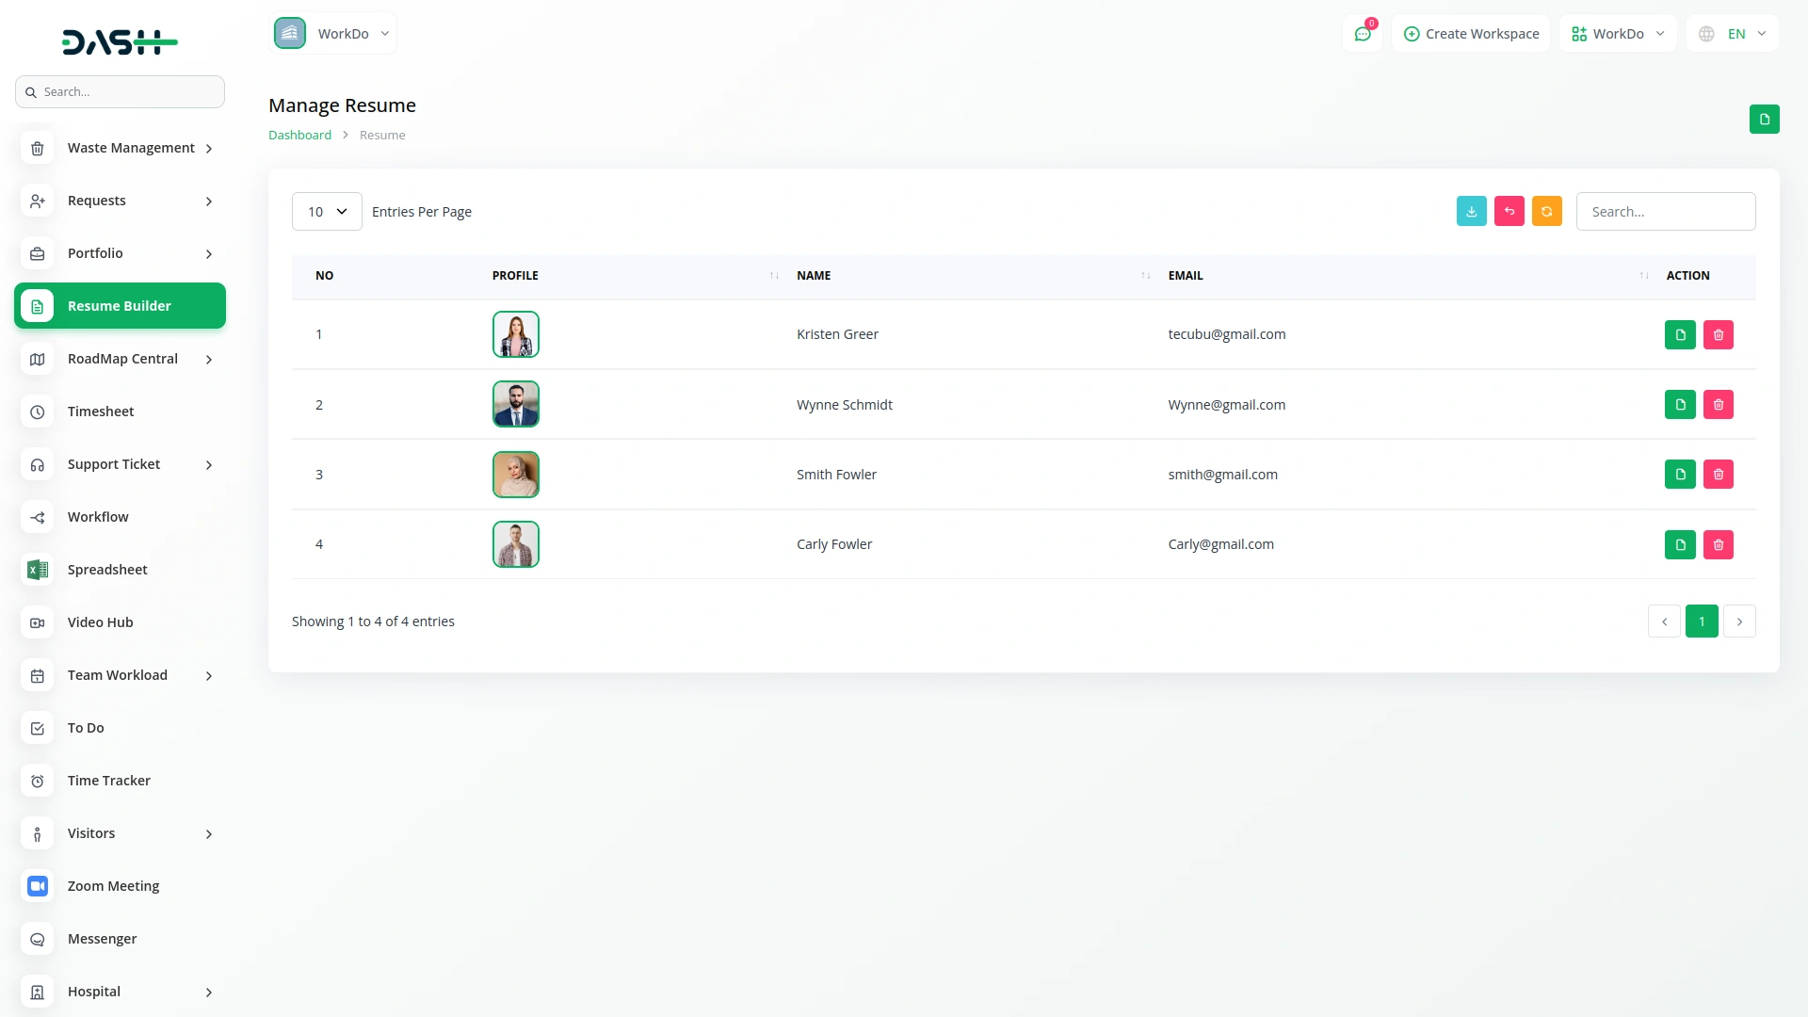Toggle sorting on the EMAIL column
This screenshot has width=1808, height=1017.
pos(1643,275)
